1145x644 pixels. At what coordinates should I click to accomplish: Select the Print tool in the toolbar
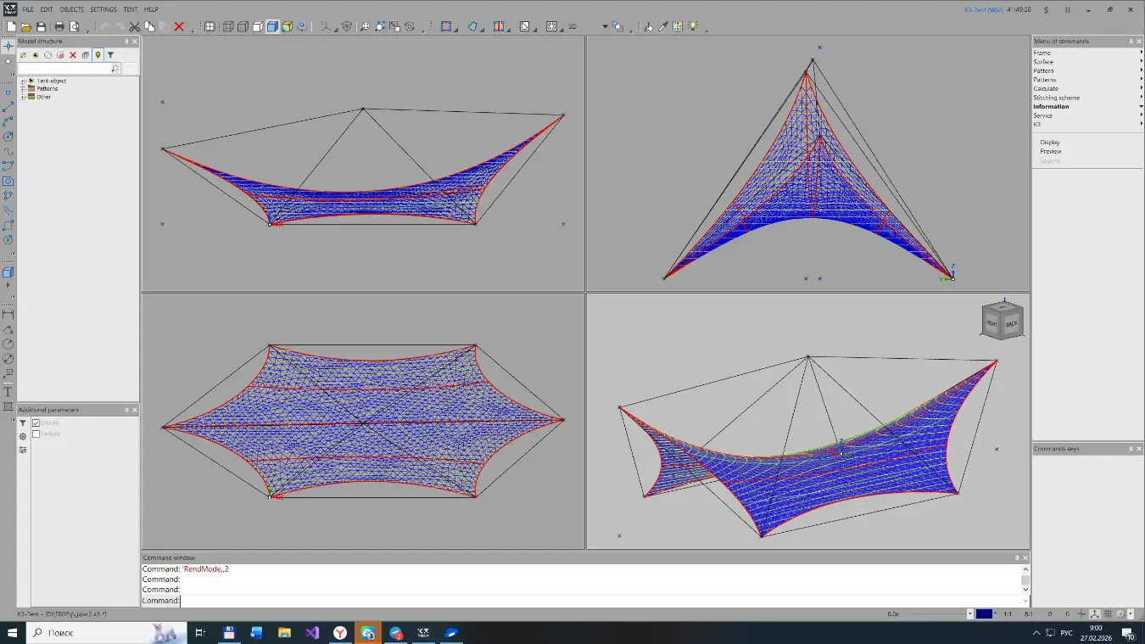pyautogui.click(x=59, y=26)
